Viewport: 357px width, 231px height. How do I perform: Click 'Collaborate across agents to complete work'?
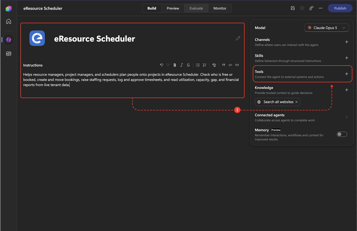285,120
